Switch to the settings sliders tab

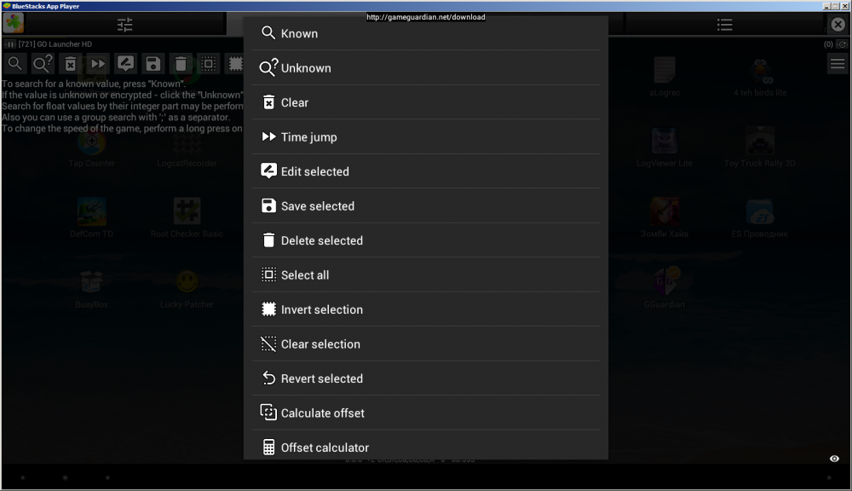pyautogui.click(x=125, y=25)
